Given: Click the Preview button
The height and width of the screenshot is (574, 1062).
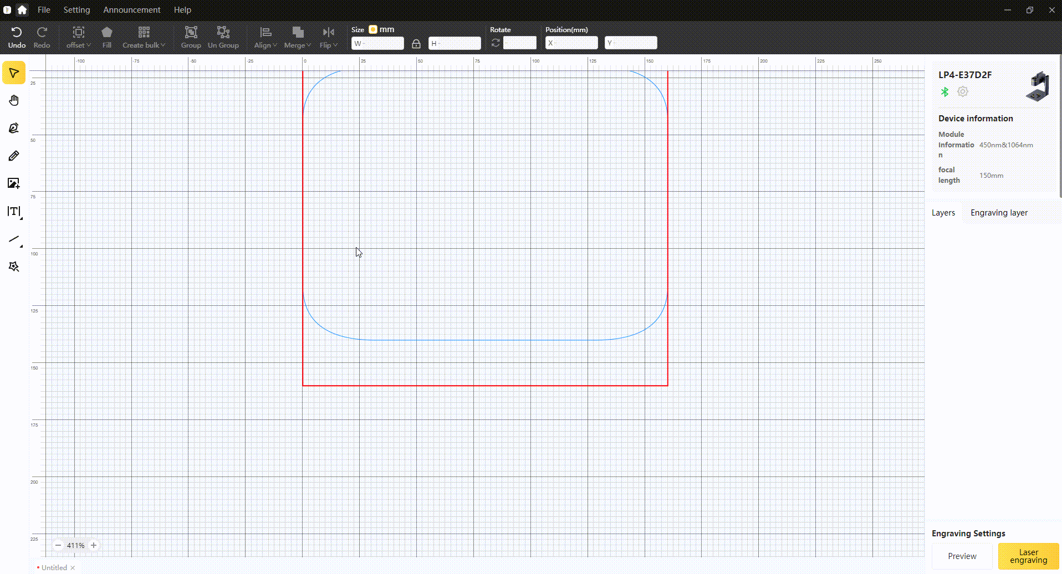Looking at the screenshot, I should (x=962, y=556).
